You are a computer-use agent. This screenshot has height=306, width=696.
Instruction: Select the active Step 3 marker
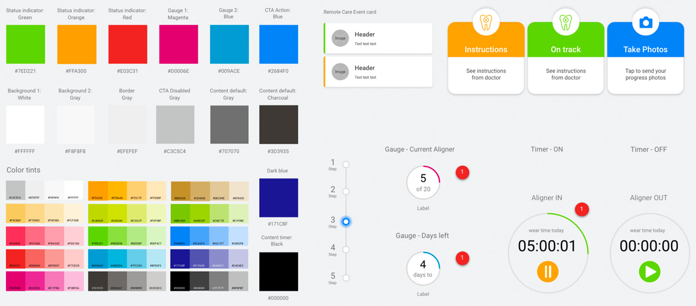pyautogui.click(x=346, y=221)
